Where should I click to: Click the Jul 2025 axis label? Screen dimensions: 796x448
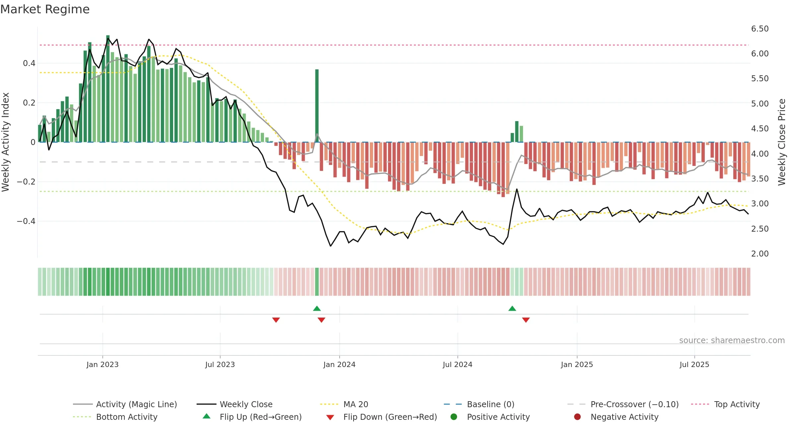pyautogui.click(x=694, y=364)
